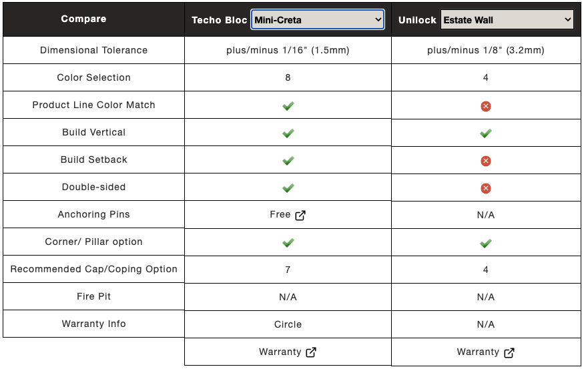Click Unilock Build Setback red X icon
This screenshot has height=369, width=584.
pos(486,161)
